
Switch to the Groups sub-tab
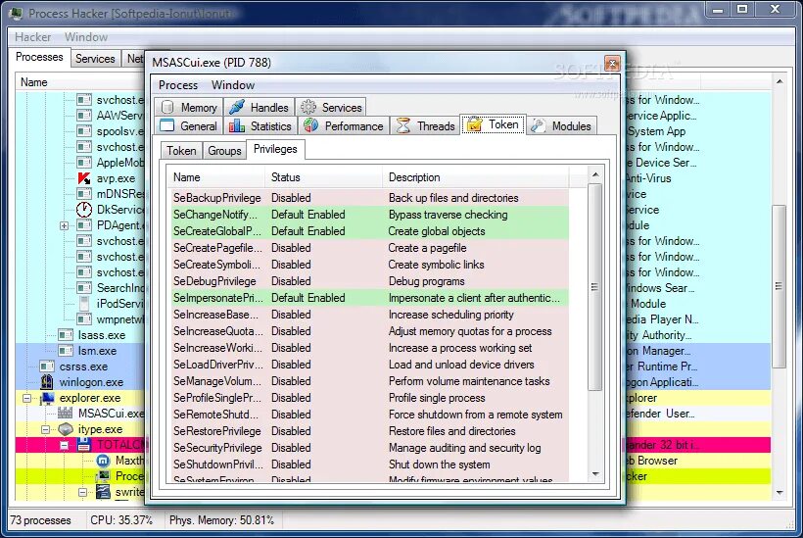click(x=224, y=151)
